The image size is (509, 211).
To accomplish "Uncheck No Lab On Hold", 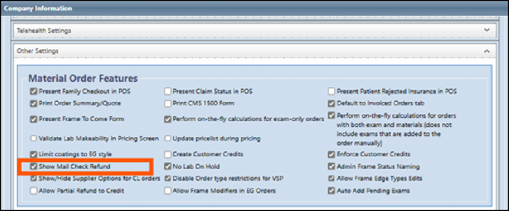I will 168,167.
